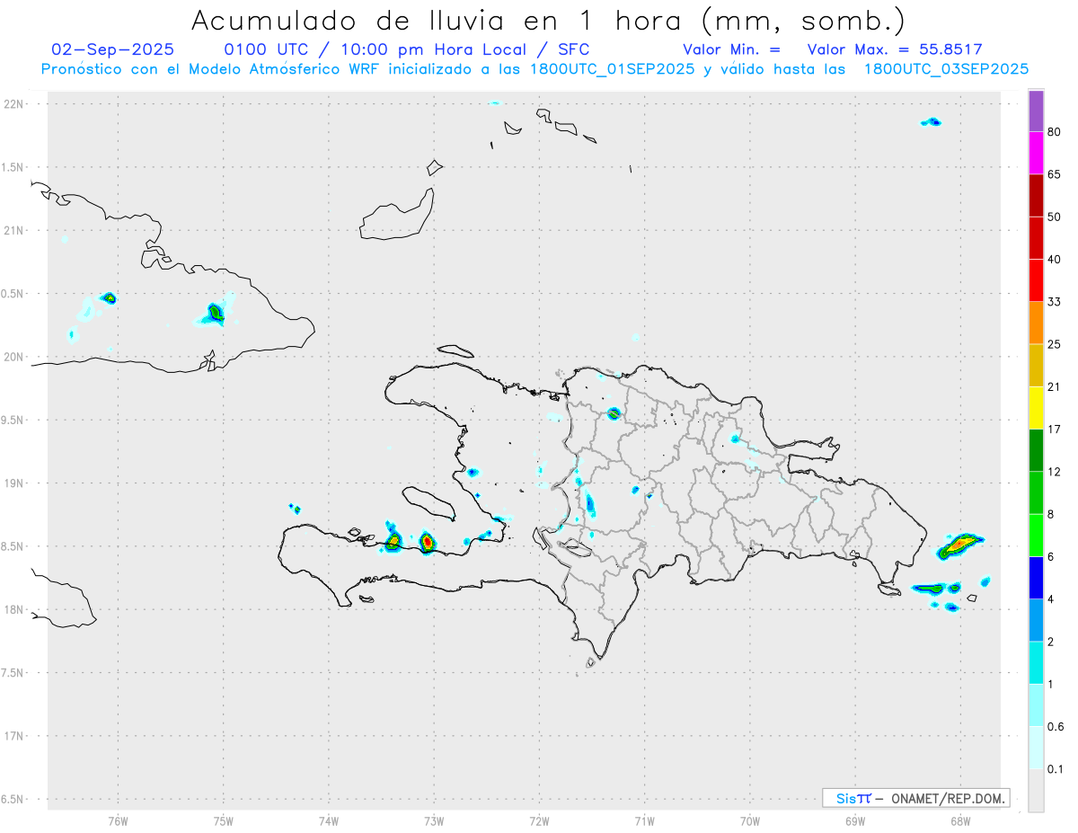Click the gold swatch between 21 and 25

1036,365
